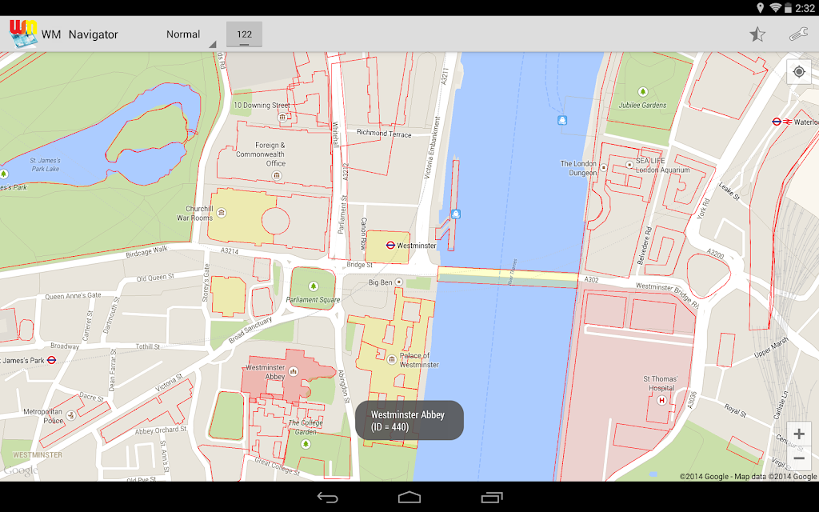Tap the Birdcage Walk street label

point(147,252)
